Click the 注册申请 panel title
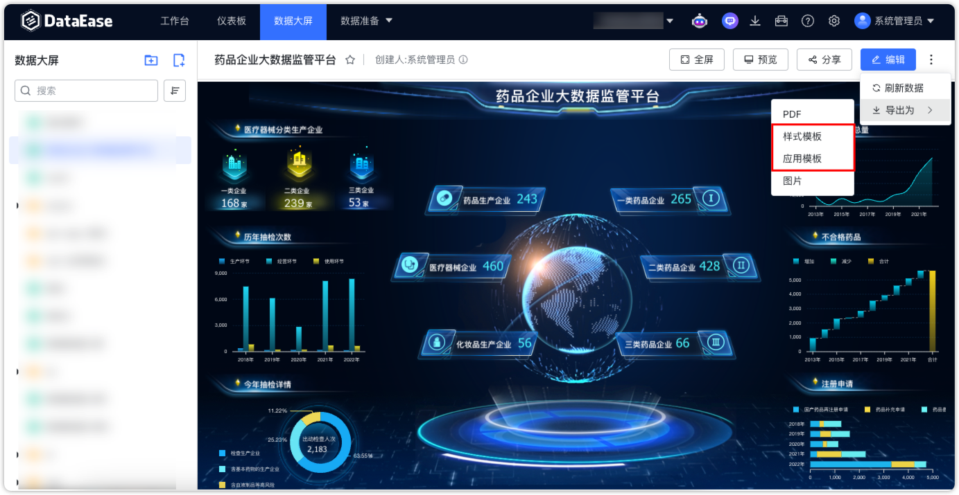Image resolution: width=959 pixels, height=495 pixels. 837,384
